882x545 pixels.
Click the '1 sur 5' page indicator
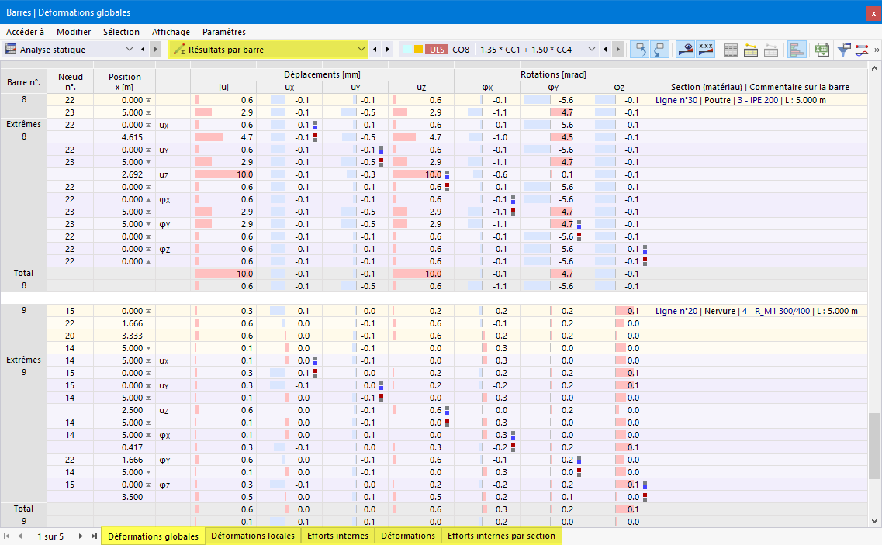50,536
